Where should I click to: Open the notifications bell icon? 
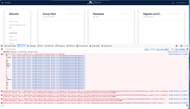point(173,3)
